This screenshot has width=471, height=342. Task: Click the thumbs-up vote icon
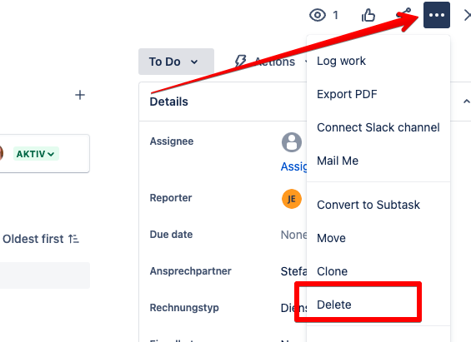pos(368,15)
